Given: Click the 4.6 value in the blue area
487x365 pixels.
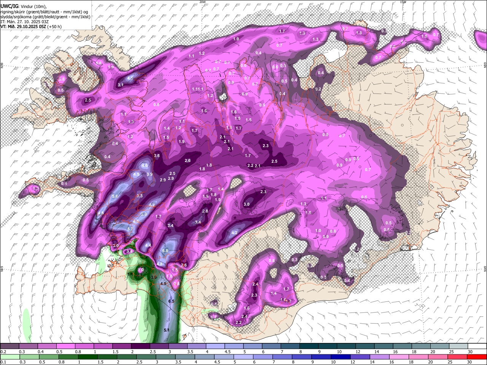Looking at the screenshot, I should pos(145,165).
